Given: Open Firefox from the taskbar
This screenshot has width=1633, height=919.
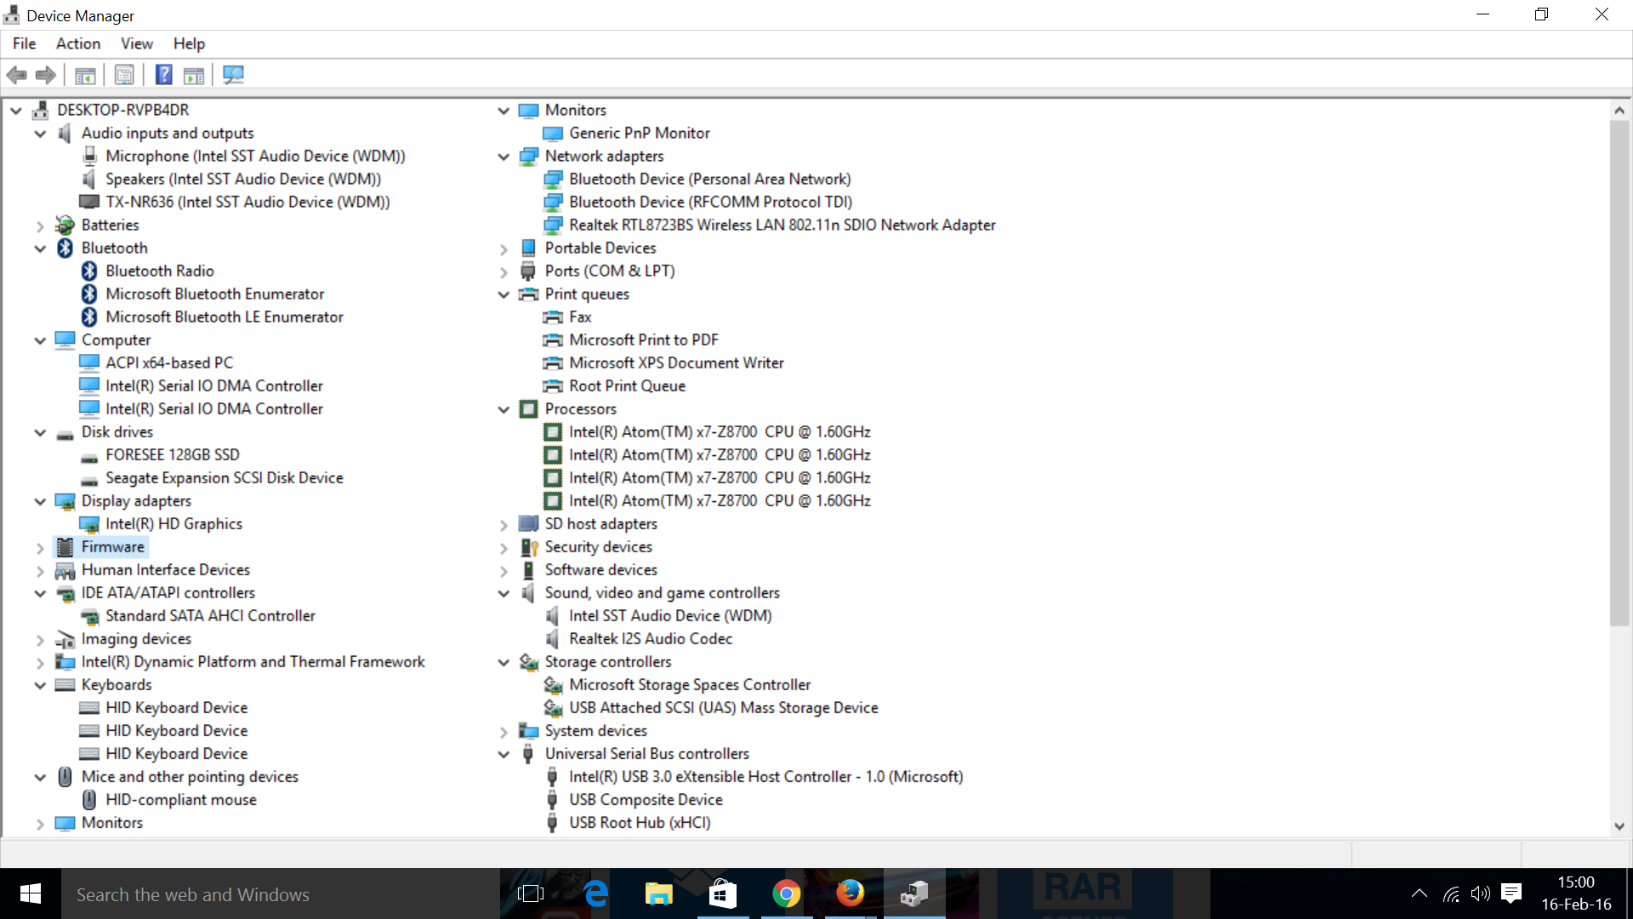Looking at the screenshot, I should coord(850,893).
